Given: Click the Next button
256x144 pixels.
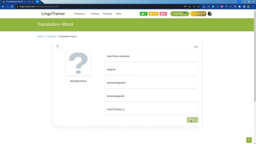Looking at the screenshot, I should click(192, 120).
